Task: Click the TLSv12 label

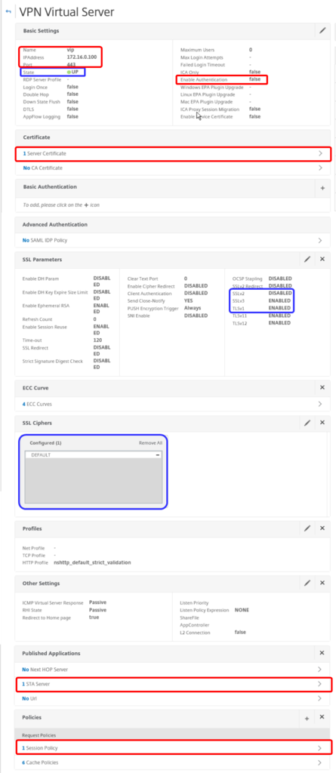Action: click(240, 323)
